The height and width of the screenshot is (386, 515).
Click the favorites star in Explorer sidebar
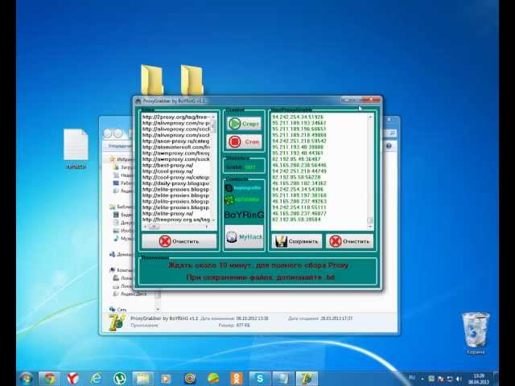click(x=113, y=159)
